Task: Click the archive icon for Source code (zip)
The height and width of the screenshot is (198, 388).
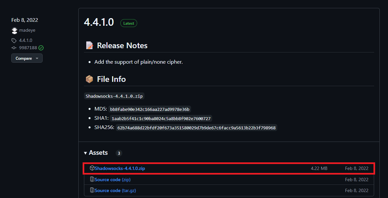Action: click(92, 179)
